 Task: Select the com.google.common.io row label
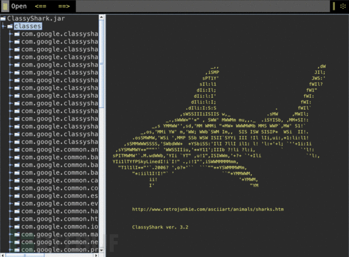point(60,226)
